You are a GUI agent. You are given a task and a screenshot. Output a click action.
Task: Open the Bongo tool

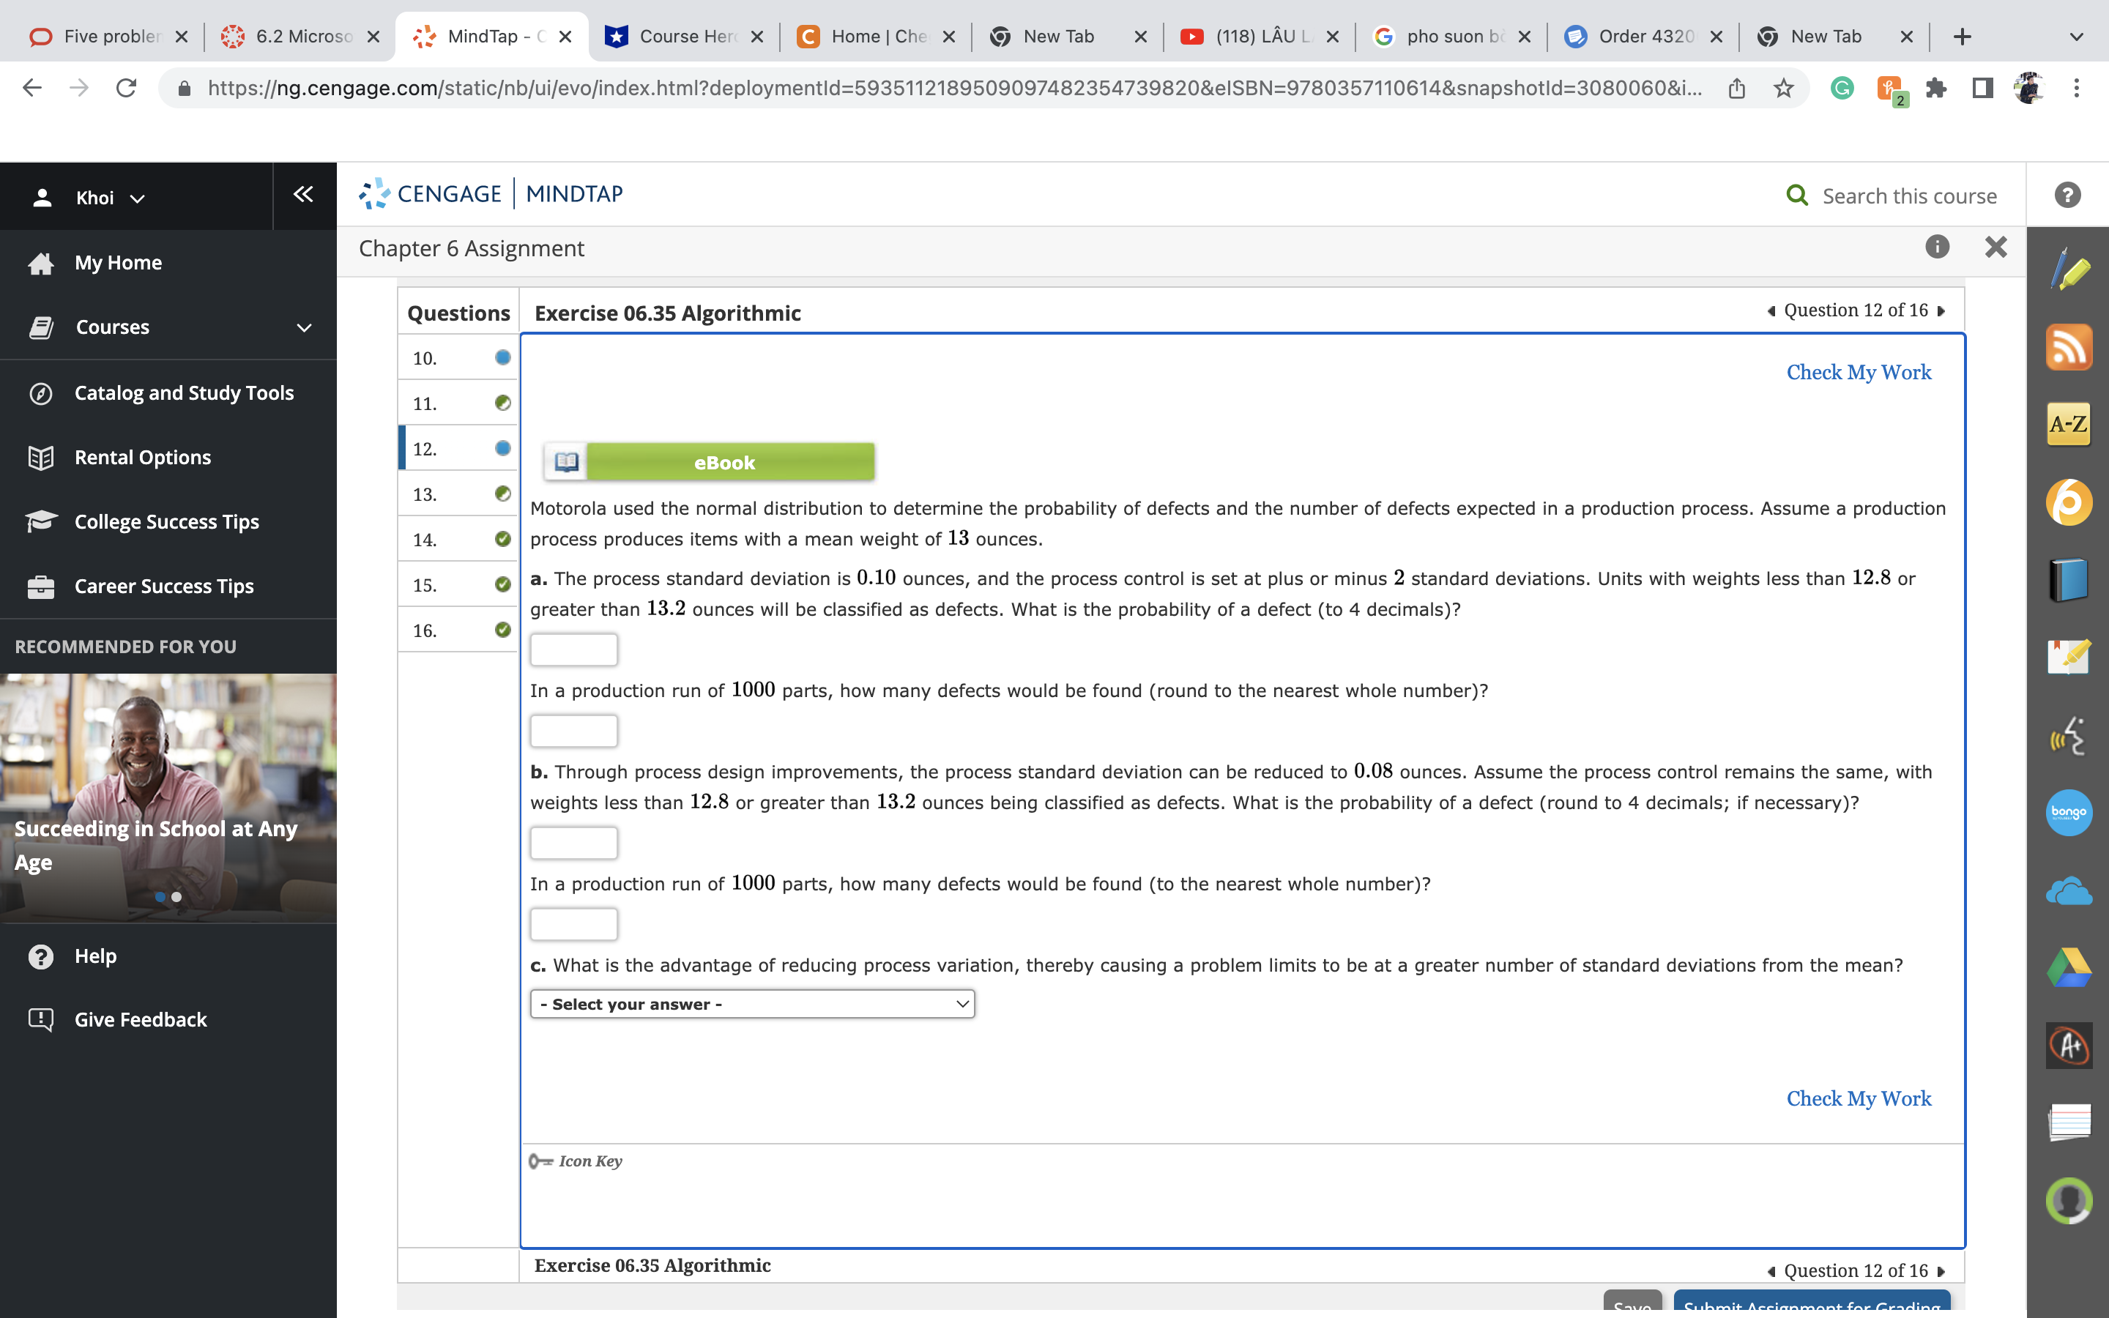click(2069, 813)
